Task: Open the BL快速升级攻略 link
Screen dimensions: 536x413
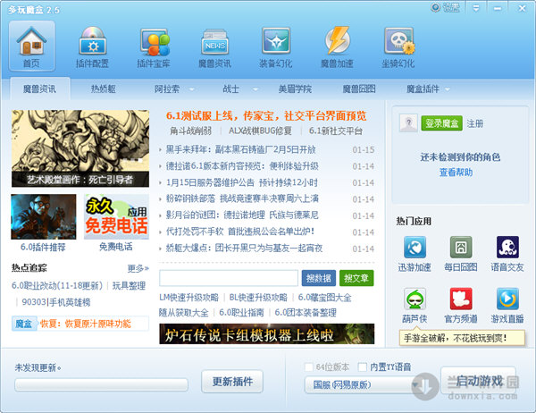Action: pyautogui.click(x=258, y=298)
